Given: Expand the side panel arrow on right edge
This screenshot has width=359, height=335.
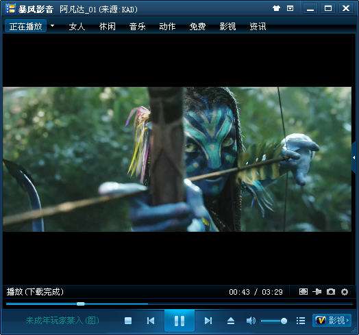Looking at the screenshot, I should pos(354,157).
